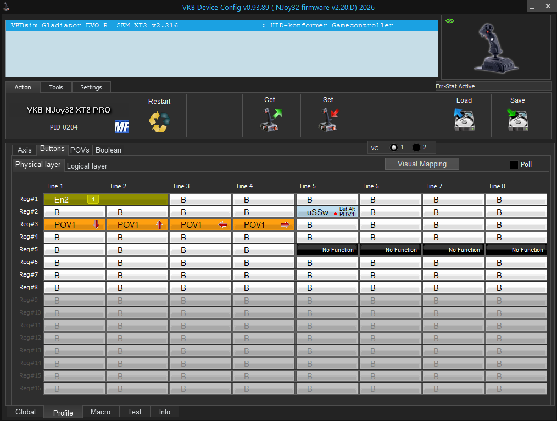Click the Save hard drive icon
The image size is (557, 421).
click(517, 120)
